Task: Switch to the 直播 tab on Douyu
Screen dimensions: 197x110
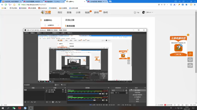Action: 69,13
